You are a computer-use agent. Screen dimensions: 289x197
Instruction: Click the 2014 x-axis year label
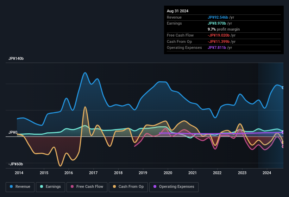[x=19, y=173]
